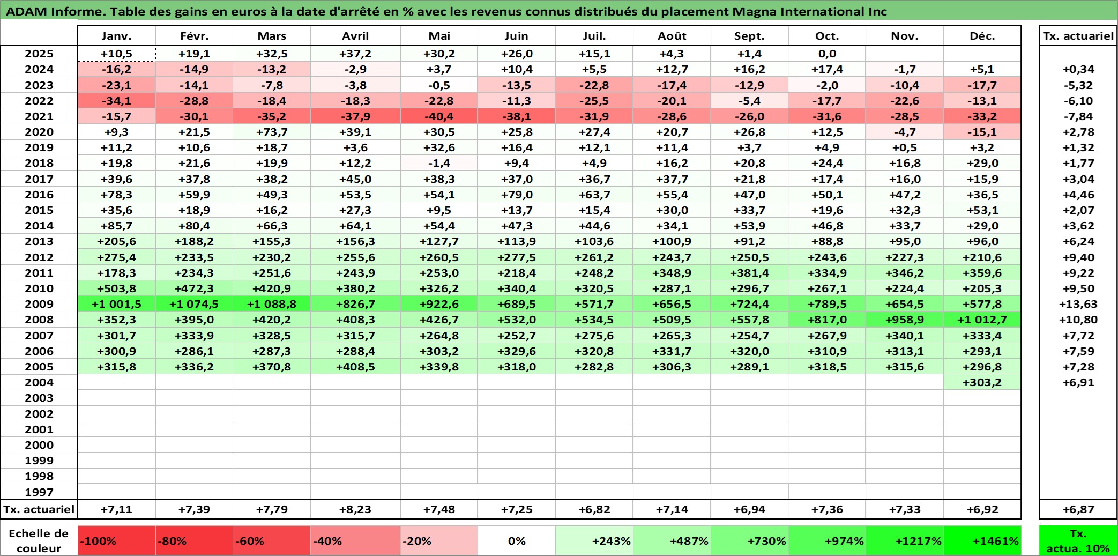1118x556 pixels.
Task: Select cell +1 074,5 in the 2009 row
Action: [194, 304]
